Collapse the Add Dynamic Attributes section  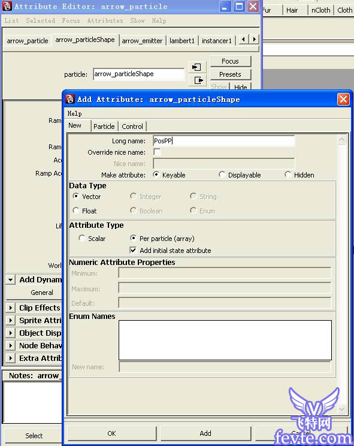11,279
